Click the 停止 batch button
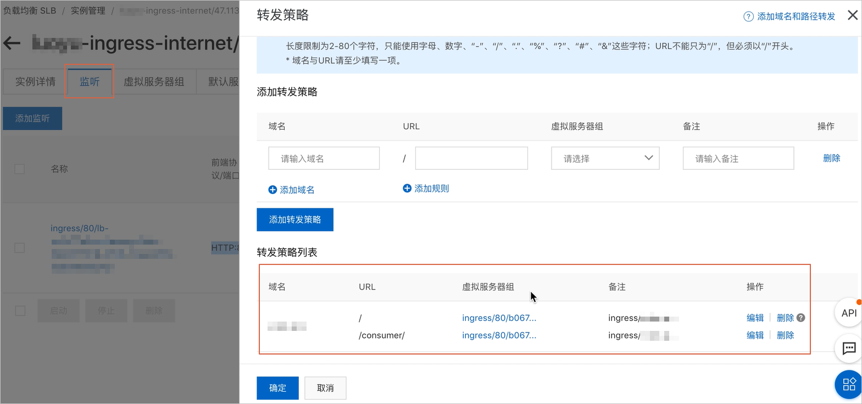 [x=107, y=311]
